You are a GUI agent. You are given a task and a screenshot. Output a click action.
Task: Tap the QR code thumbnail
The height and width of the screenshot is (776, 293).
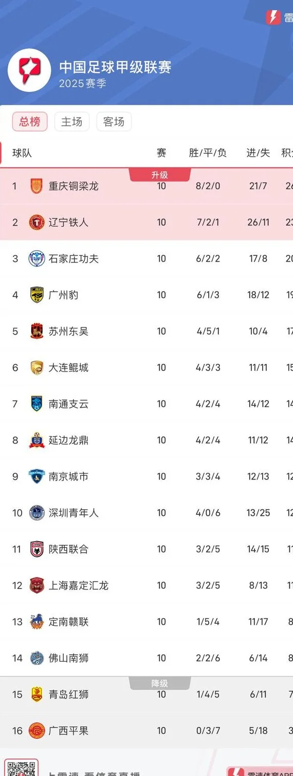tap(22, 768)
